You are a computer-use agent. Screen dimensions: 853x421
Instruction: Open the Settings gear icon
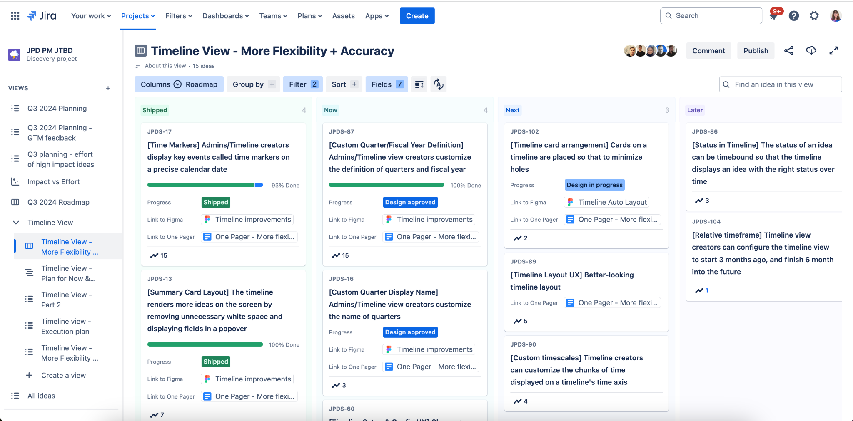(814, 16)
